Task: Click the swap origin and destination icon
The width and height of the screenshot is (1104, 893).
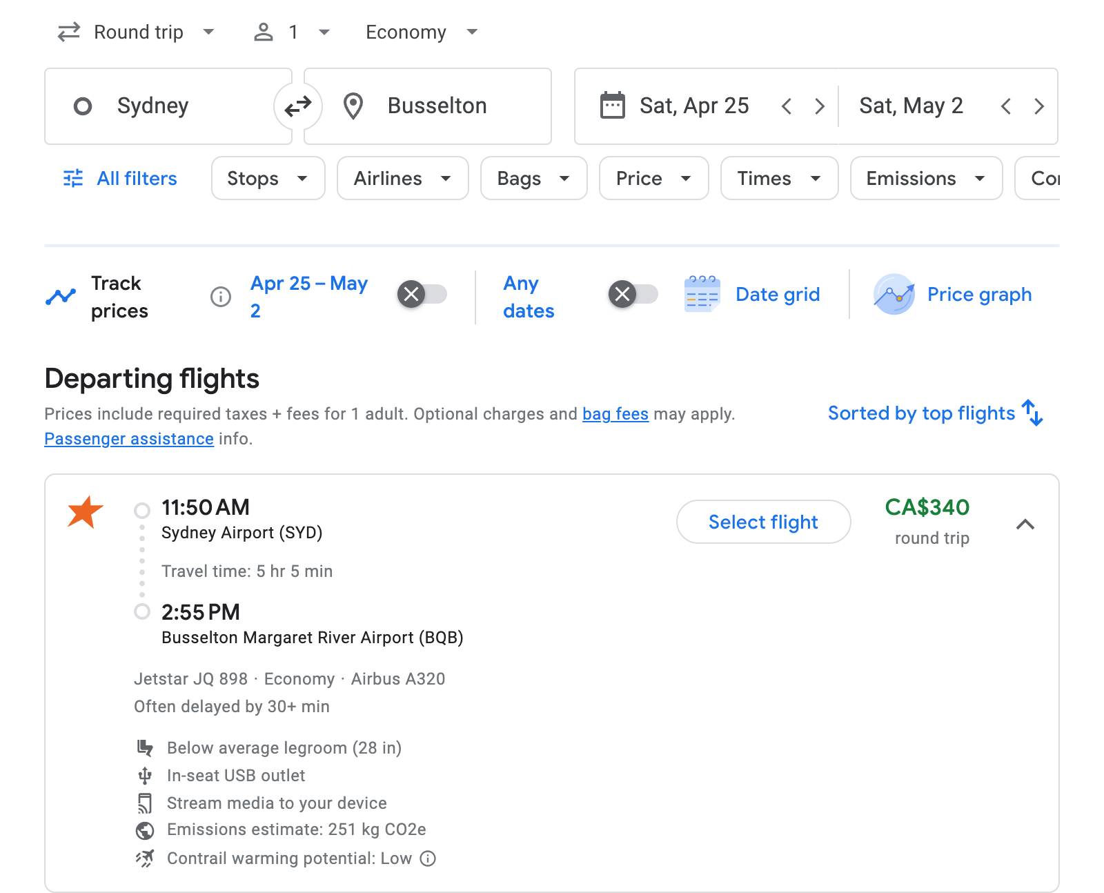Action: pyautogui.click(x=297, y=106)
